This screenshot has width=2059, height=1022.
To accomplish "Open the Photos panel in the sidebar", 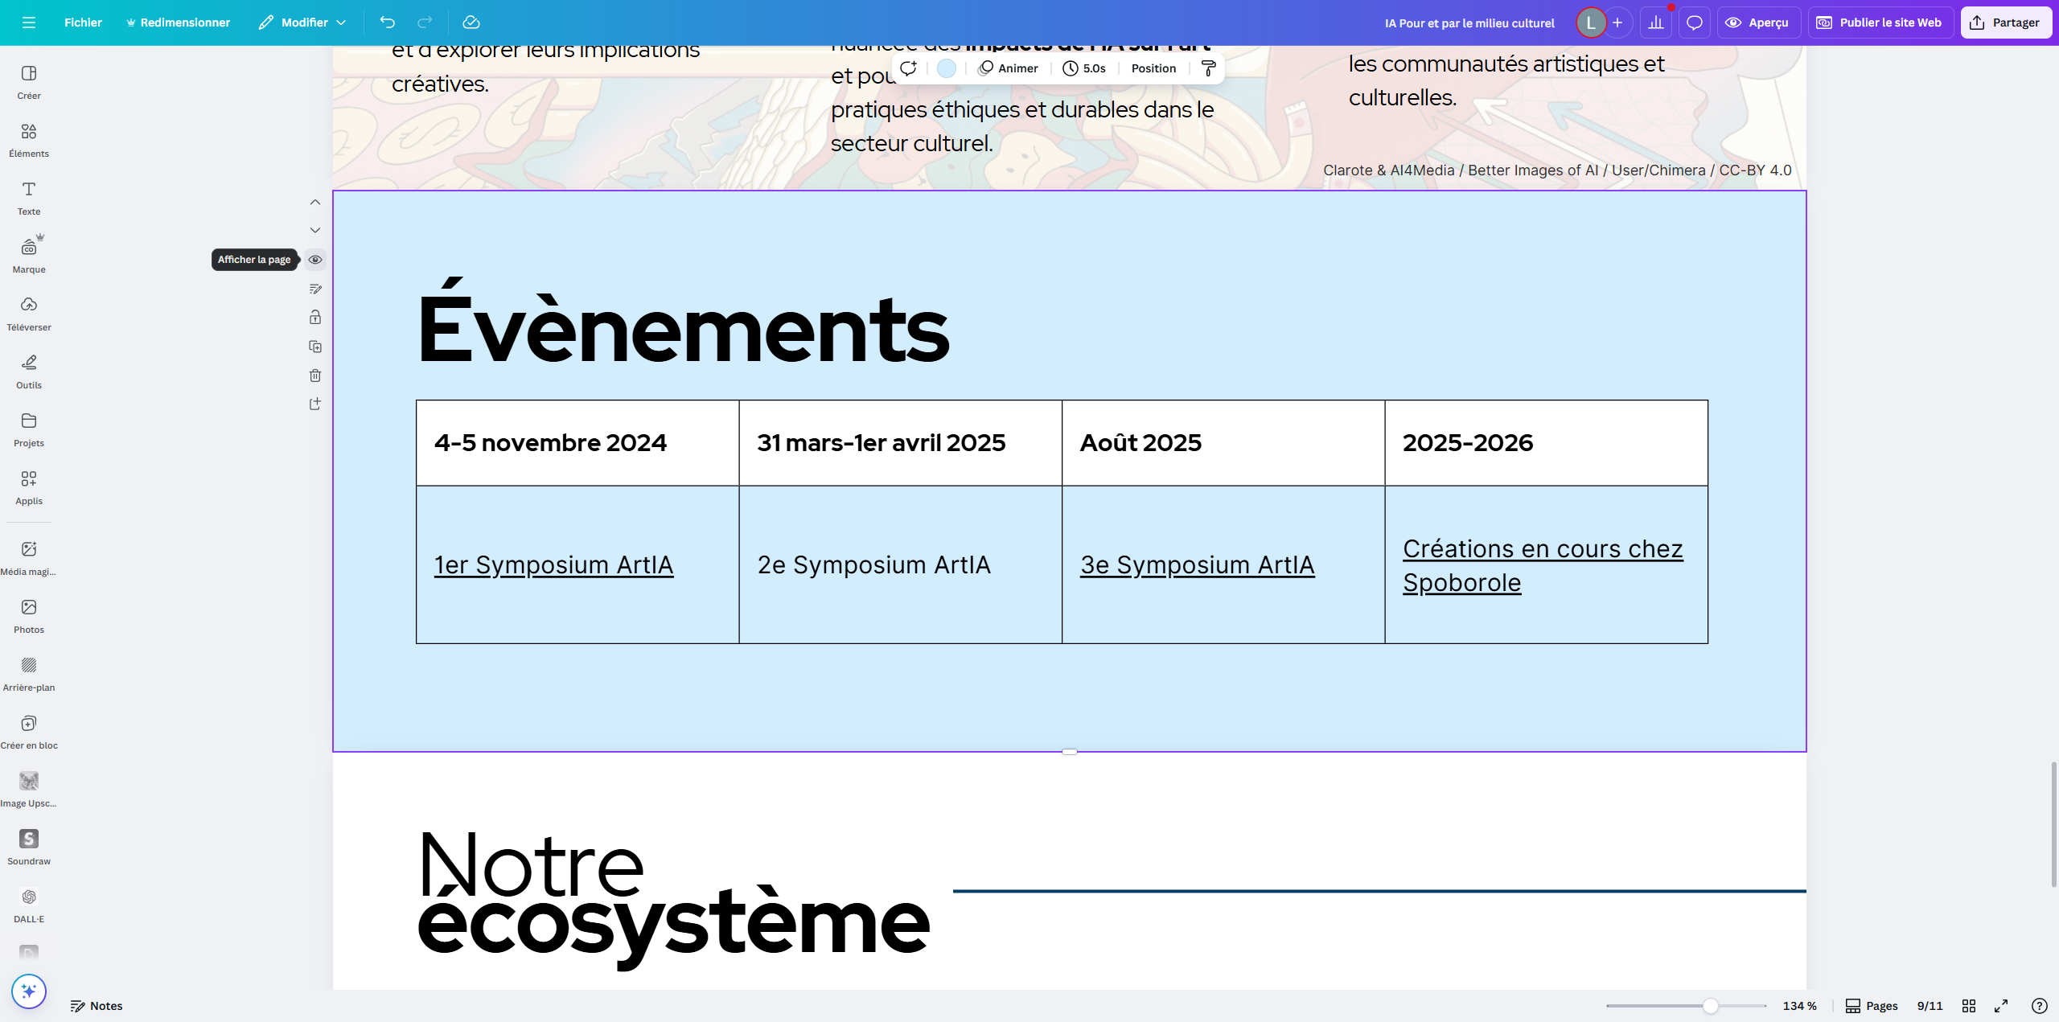I will (28, 616).
